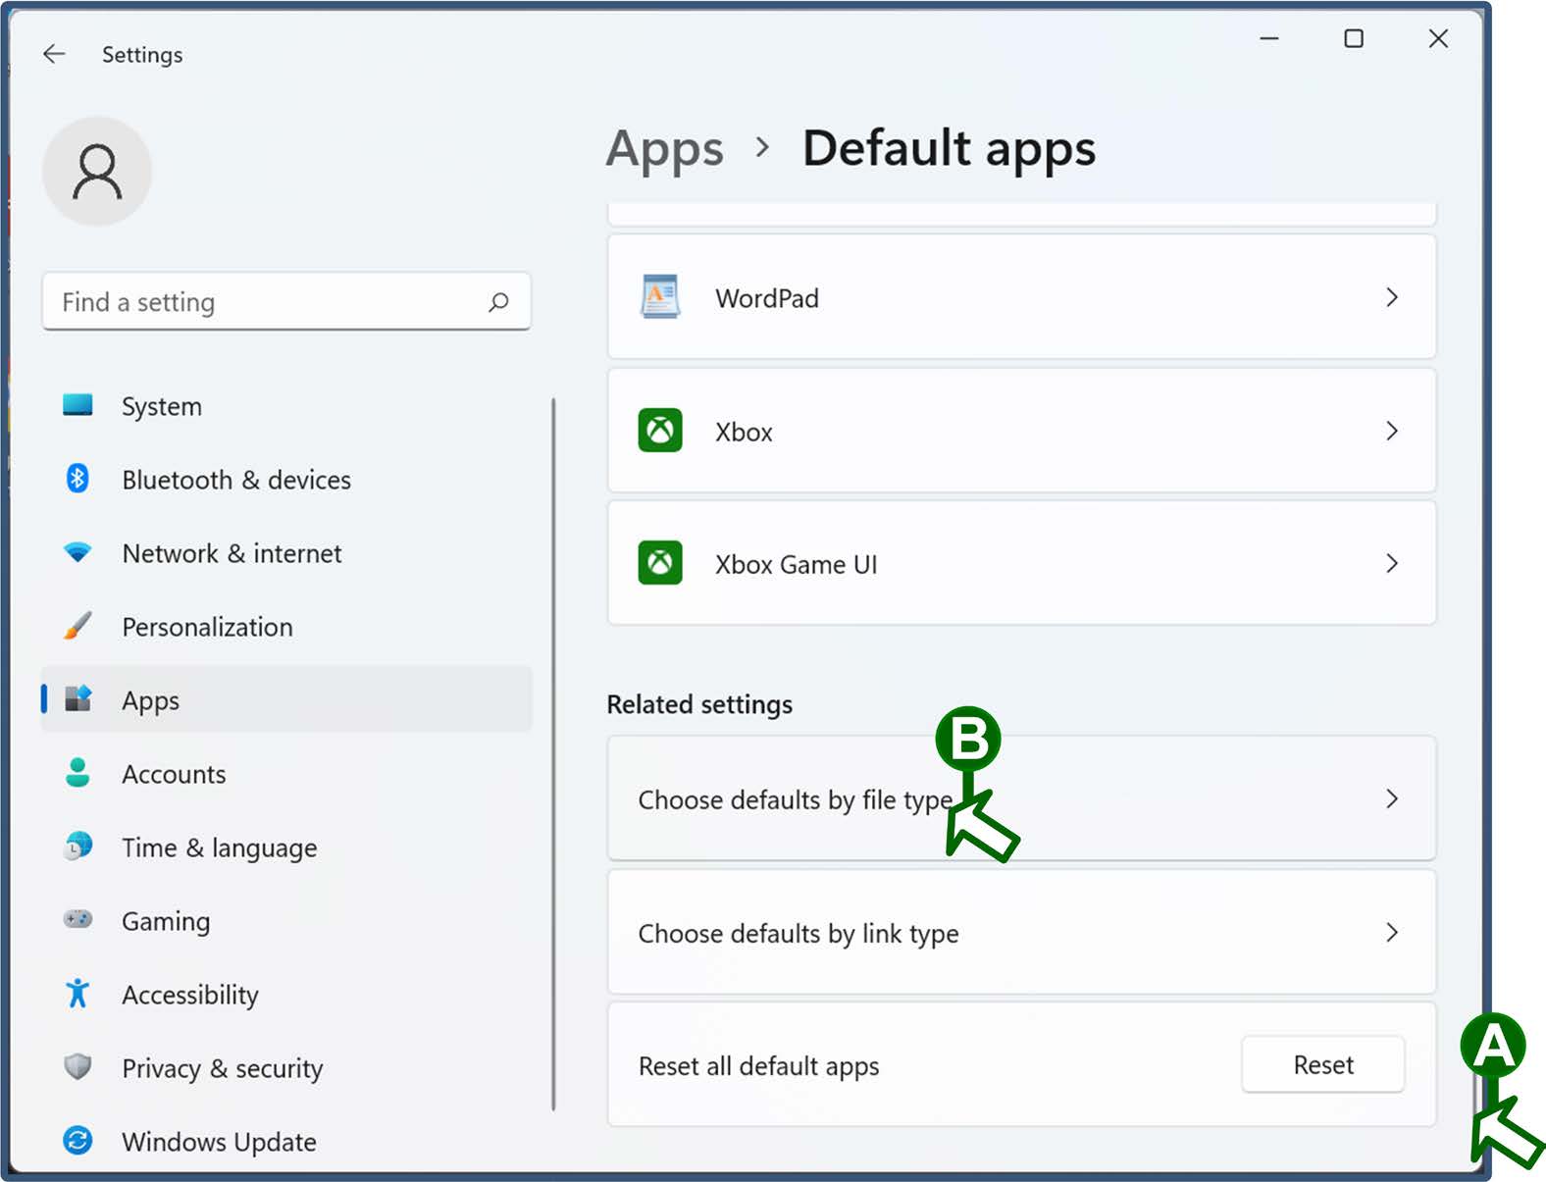Choose defaults by file type
1546x1182 pixels.
(x=1021, y=798)
